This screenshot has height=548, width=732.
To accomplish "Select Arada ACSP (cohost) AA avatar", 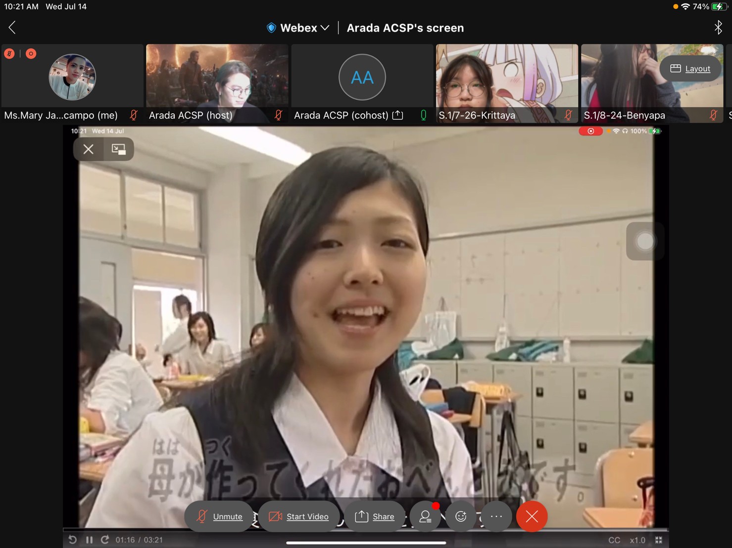I will [362, 77].
